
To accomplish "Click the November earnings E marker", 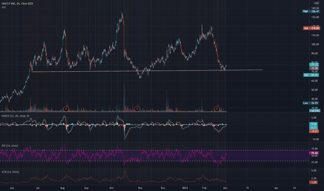I will coord(137,109).
